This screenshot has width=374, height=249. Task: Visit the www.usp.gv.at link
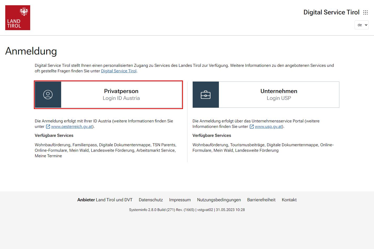click(x=268, y=127)
